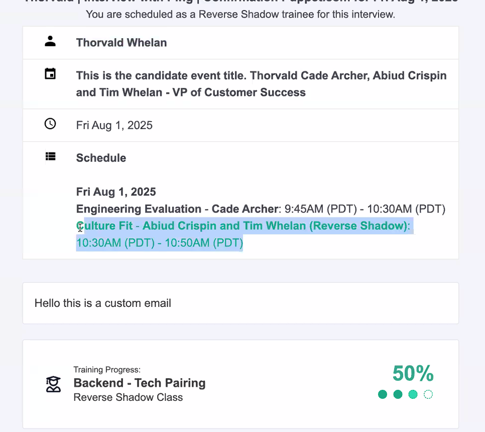Click the Schedule heading
The height and width of the screenshot is (432, 485).
[x=101, y=158]
